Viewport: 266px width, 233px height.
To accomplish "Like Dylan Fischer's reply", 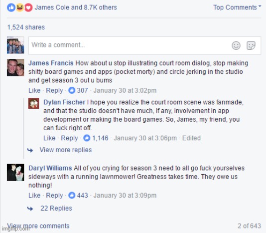I will pyautogui.click(x=49, y=138).
